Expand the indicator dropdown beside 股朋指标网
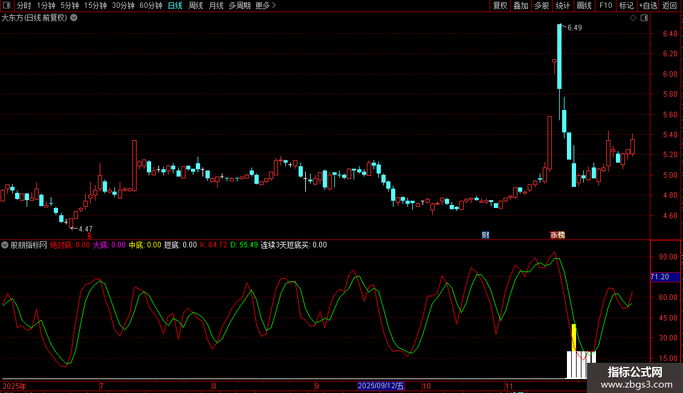This screenshot has height=393, width=683. pos(5,245)
